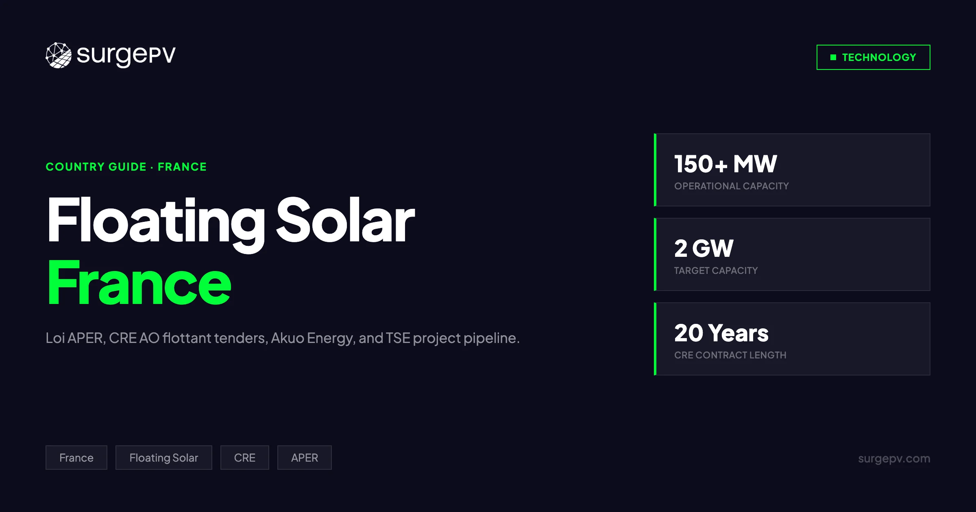Click the Country Guide France label
The image size is (976, 512).
click(126, 167)
